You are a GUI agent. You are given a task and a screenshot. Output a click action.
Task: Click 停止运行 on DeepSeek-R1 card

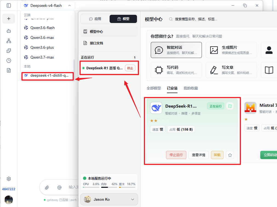coord(176,155)
